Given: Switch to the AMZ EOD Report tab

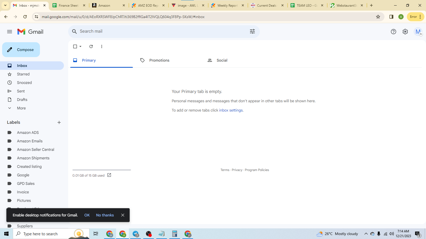Looking at the screenshot, I should (148, 5).
